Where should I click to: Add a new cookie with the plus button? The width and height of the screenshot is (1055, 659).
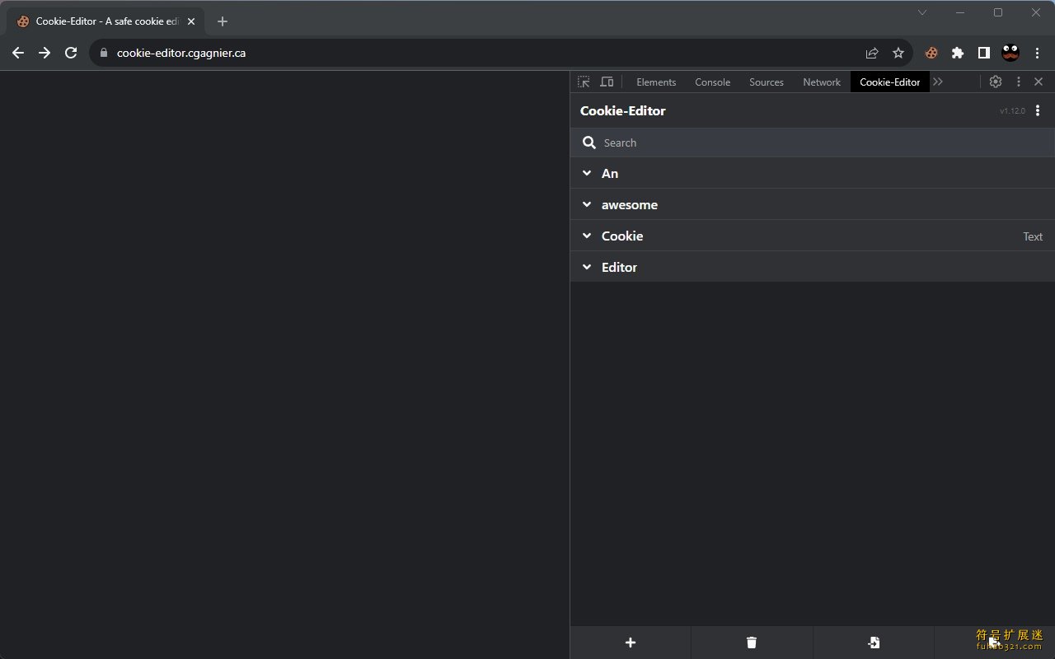pos(631,643)
